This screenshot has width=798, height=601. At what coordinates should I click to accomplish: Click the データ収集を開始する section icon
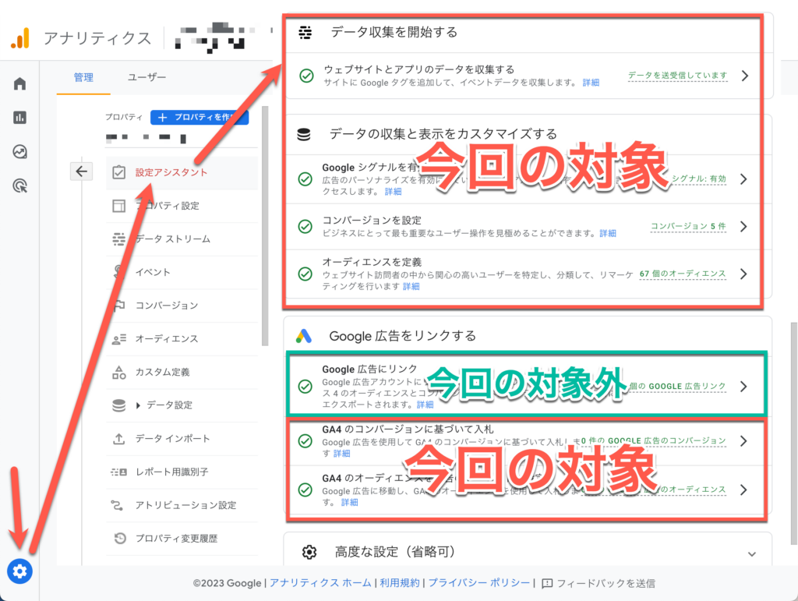305,33
